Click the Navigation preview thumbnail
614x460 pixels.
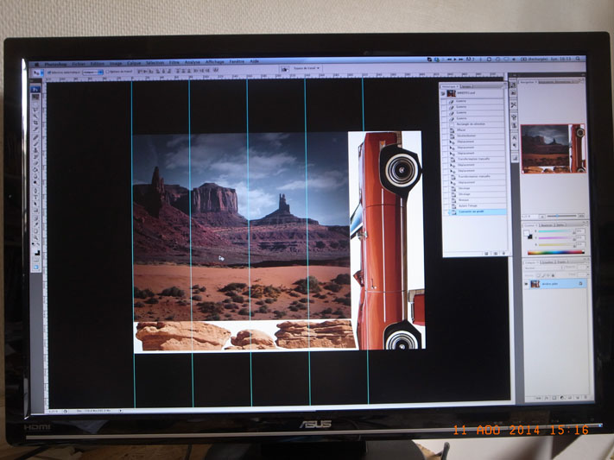pyautogui.click(x=553, y=148)
